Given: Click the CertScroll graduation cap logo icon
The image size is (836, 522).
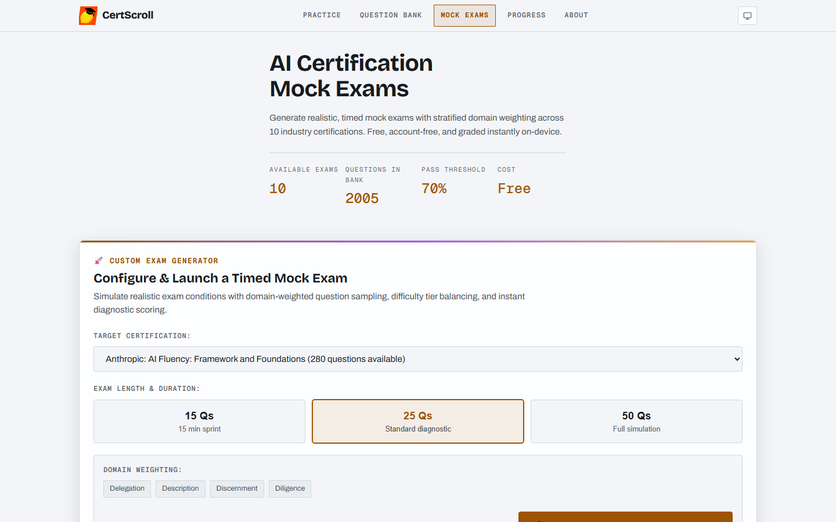Looking at the screenshot, I should [88, 16].
